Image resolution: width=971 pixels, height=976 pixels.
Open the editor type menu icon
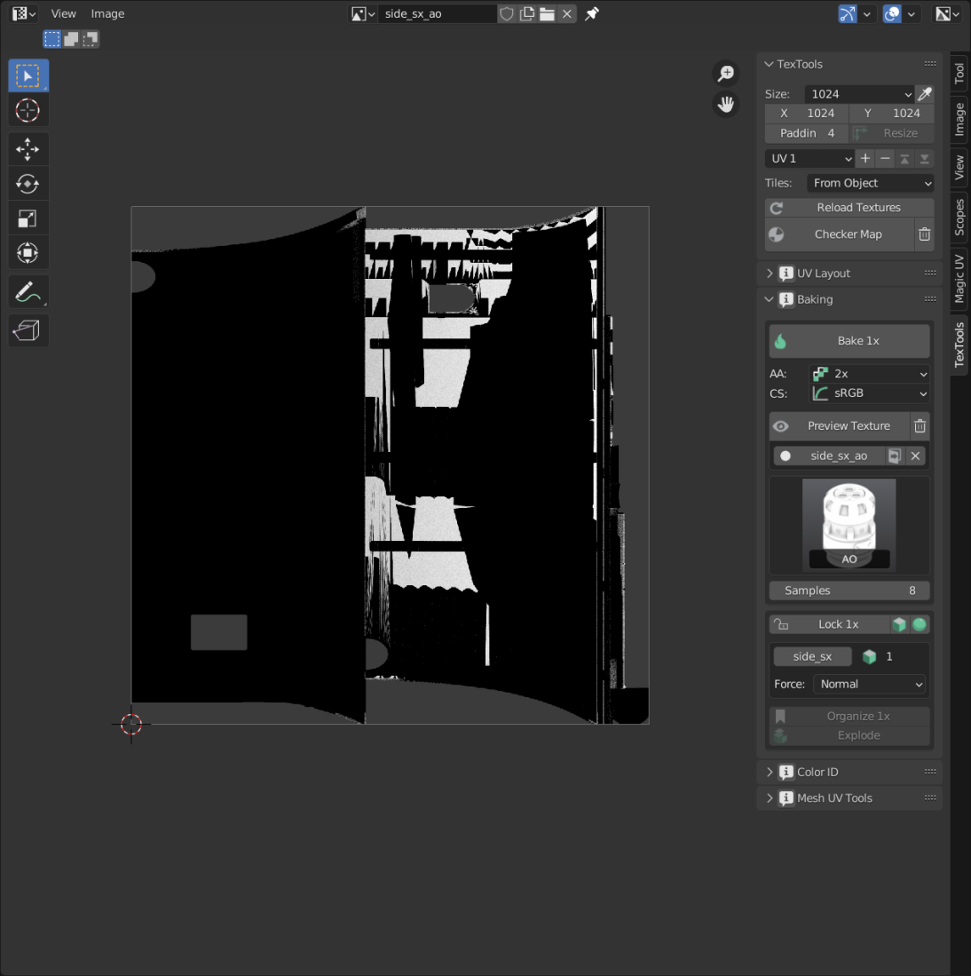(24, 13)
